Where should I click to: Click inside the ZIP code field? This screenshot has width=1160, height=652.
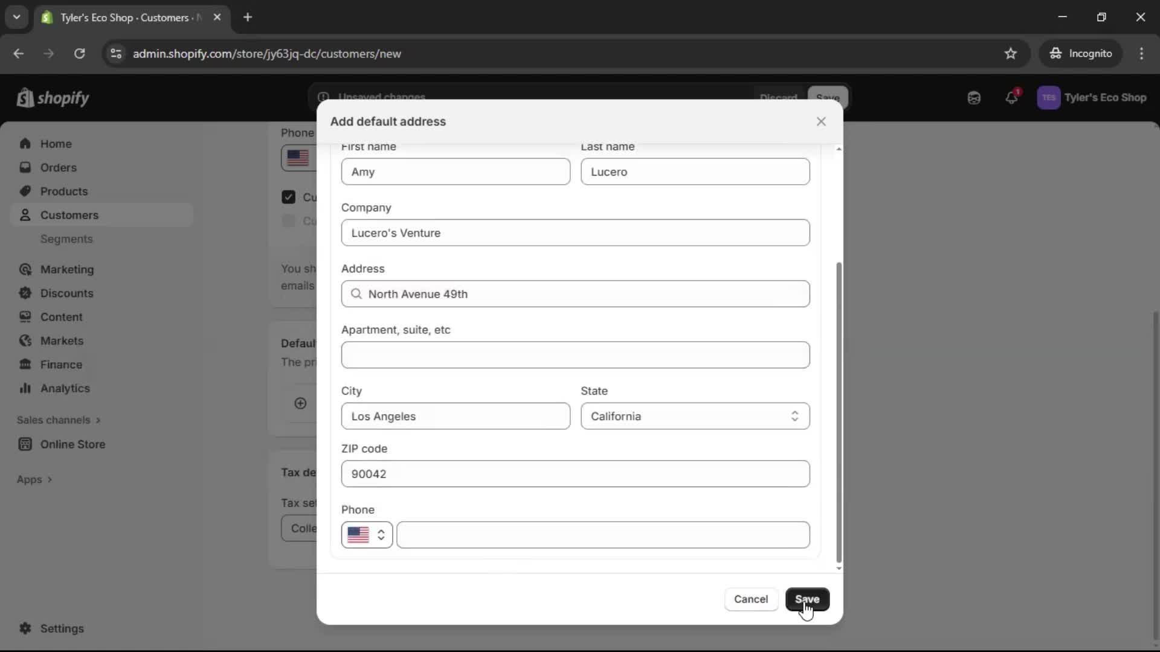tap(575, 474)
